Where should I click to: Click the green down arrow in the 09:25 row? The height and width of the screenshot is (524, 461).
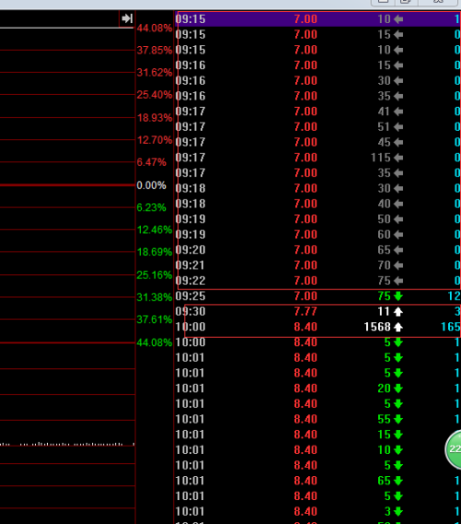398,296
